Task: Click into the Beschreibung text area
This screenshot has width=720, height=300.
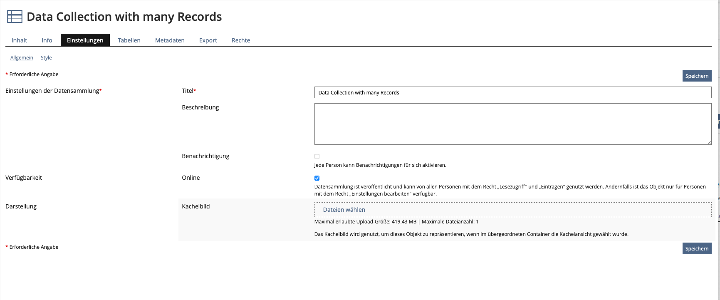Action: click(x=512, y=124)
